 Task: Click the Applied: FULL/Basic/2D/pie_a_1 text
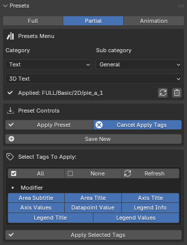(61, 93)
